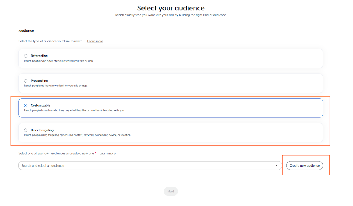Image resolution: width=353 pixels, height=206 pixels.
Task: Click Customizable description about who they are
Action: (x=74, y=110)
